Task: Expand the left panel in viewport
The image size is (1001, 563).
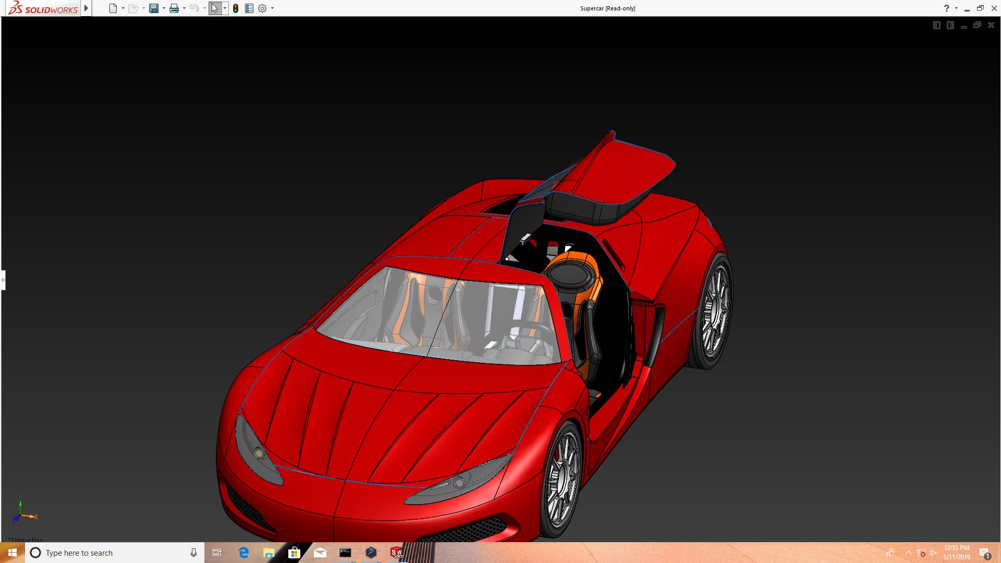Action: pyautogui.click(x=936, y=25)
